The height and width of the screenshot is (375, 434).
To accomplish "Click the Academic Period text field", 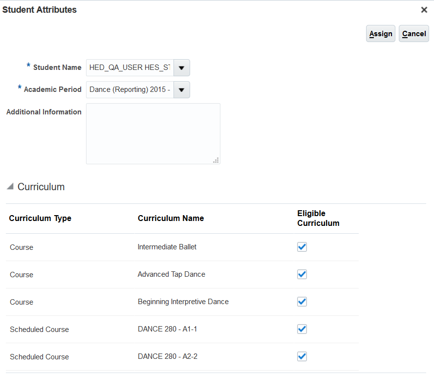I will [x=130, y=90].
